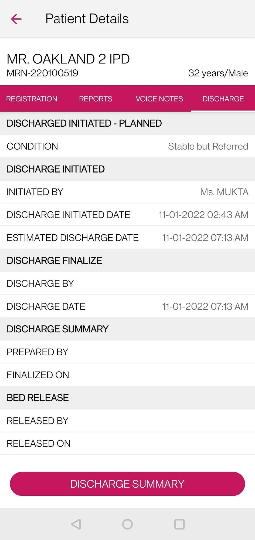Tap the Released On row

127,444
